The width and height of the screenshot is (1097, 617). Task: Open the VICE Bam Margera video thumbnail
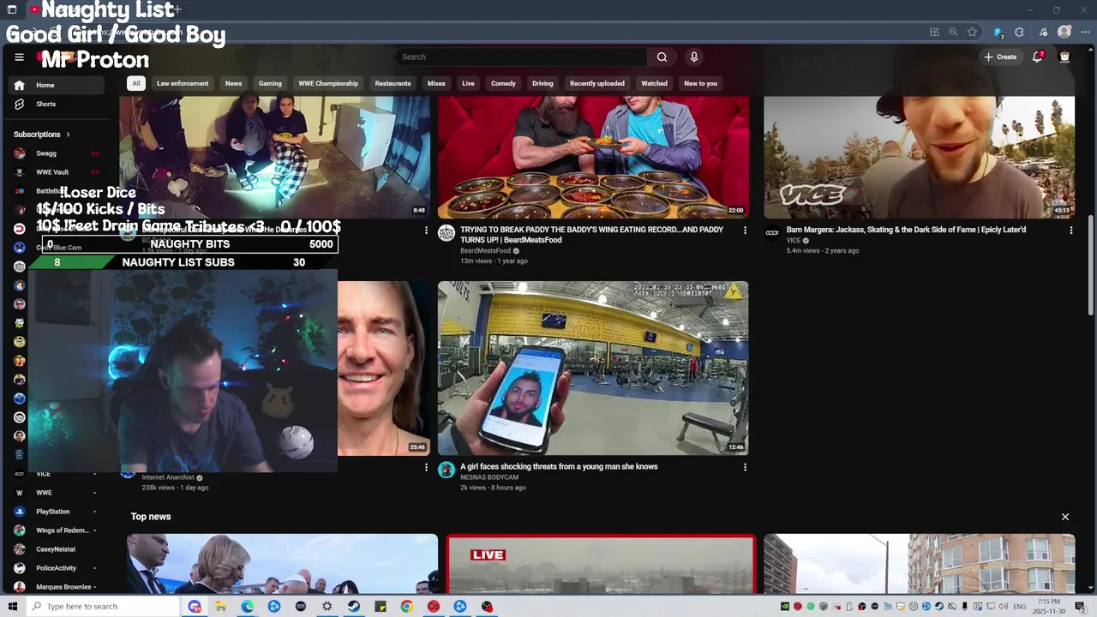click(x=919, y=157)
